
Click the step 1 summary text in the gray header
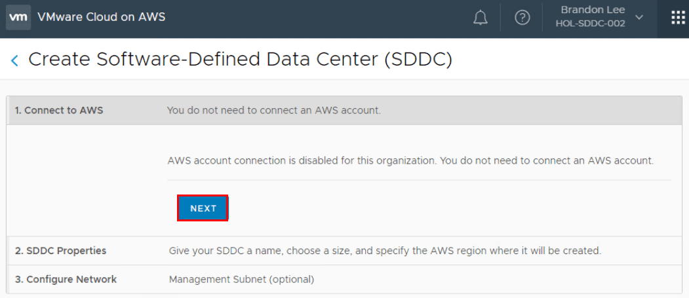tap(273, 111)
